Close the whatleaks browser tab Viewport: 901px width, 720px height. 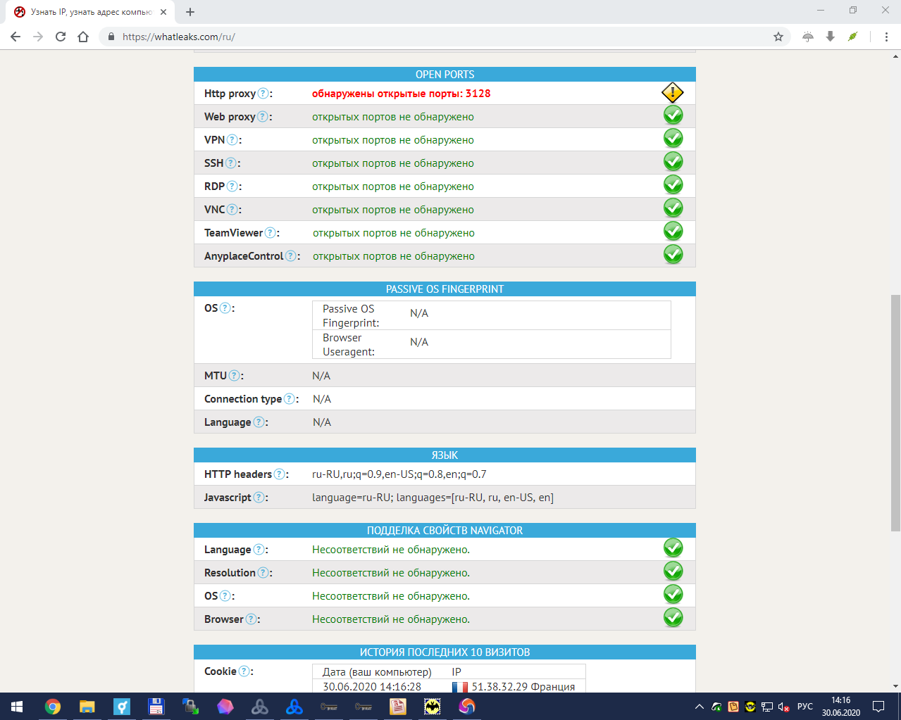[x=163, y=12]
